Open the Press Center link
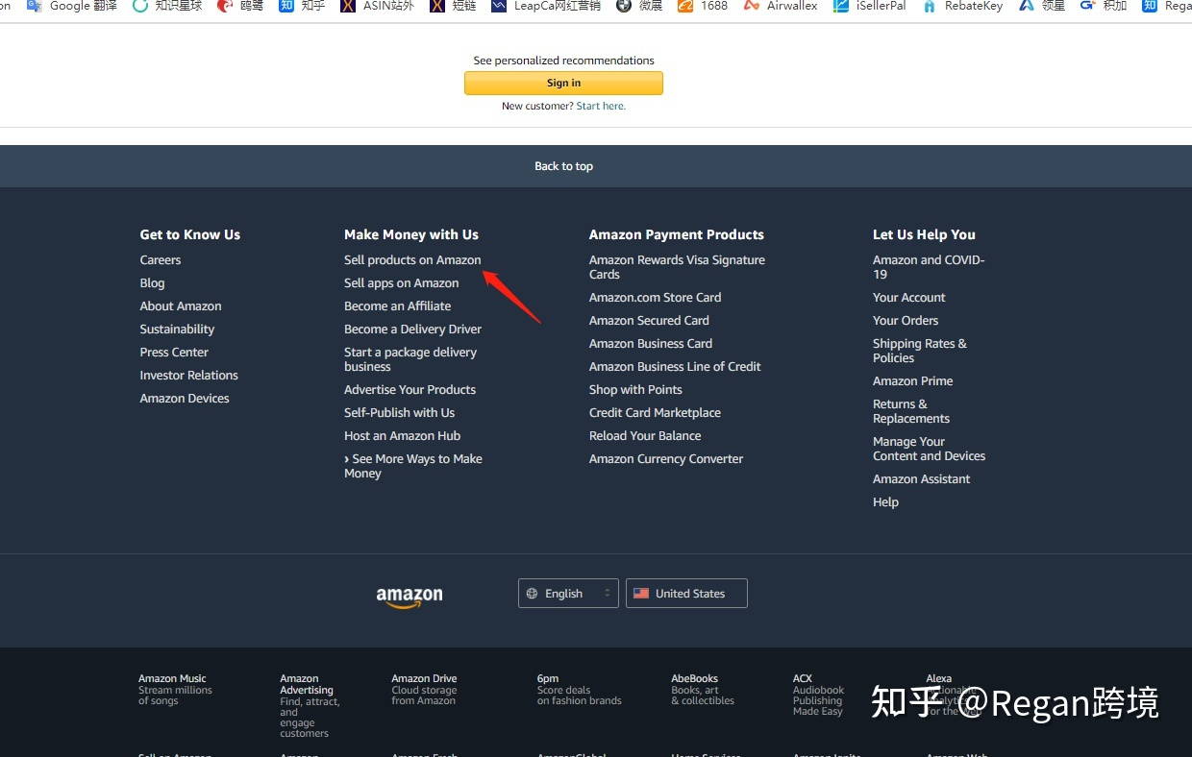Screen dimensions: 1192x757 [x=174, y=353]
